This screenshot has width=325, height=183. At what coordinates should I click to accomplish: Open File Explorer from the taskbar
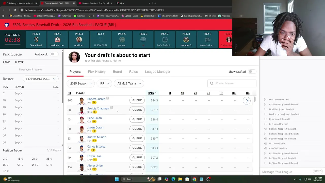(x=180, y=179)
